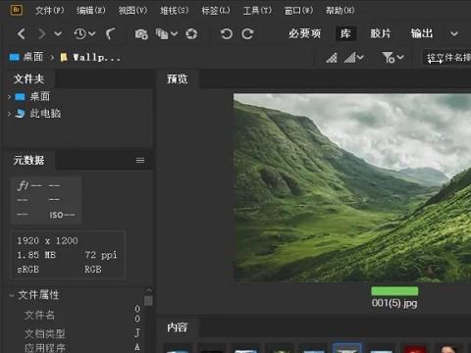Collapse the 文件属性 section
This screenshot has height=353, width=471.
[x=12, y=295]
